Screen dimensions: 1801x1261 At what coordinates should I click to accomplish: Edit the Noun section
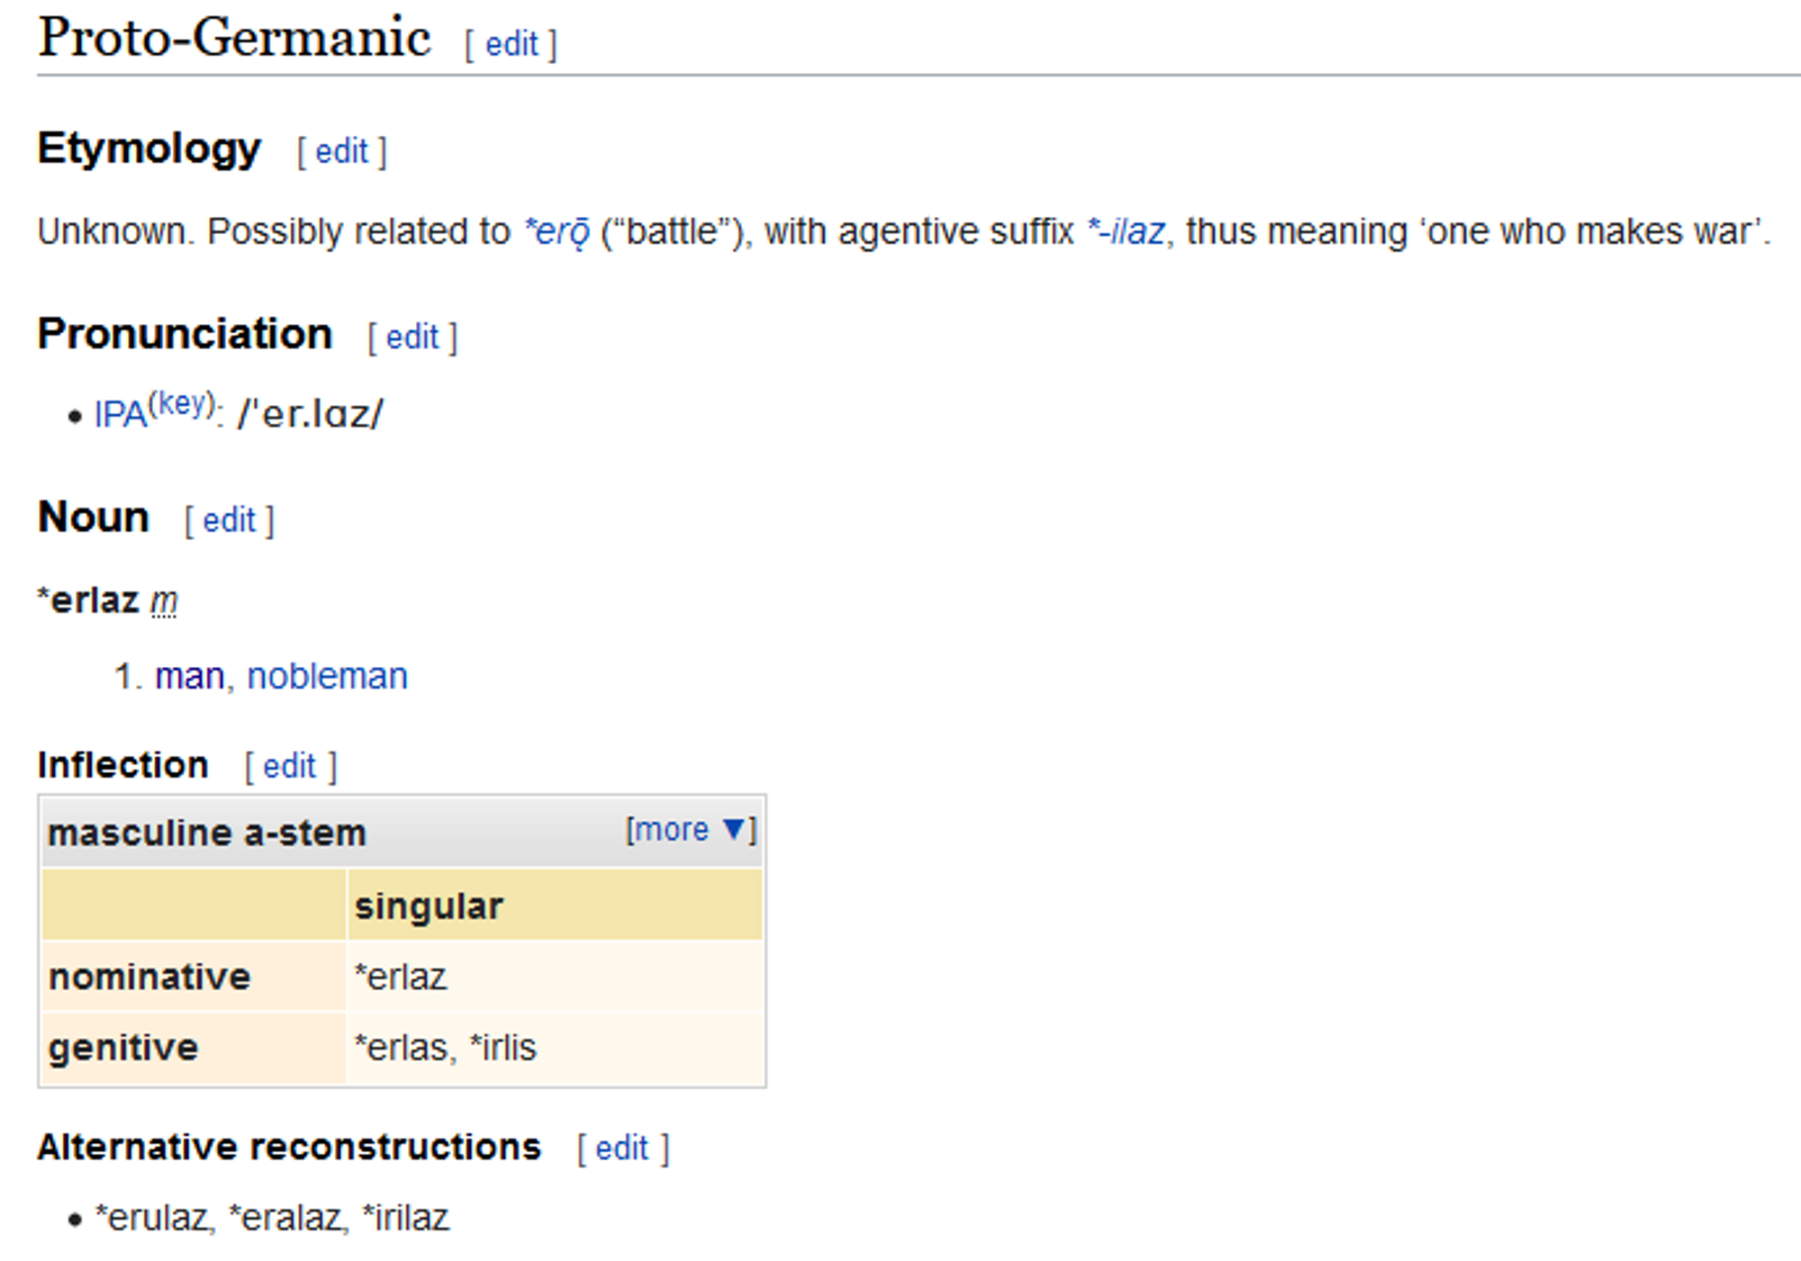[229, 520]
